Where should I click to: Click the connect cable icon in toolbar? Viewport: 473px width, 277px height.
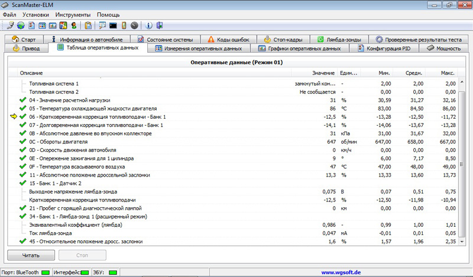coord(10,25)
